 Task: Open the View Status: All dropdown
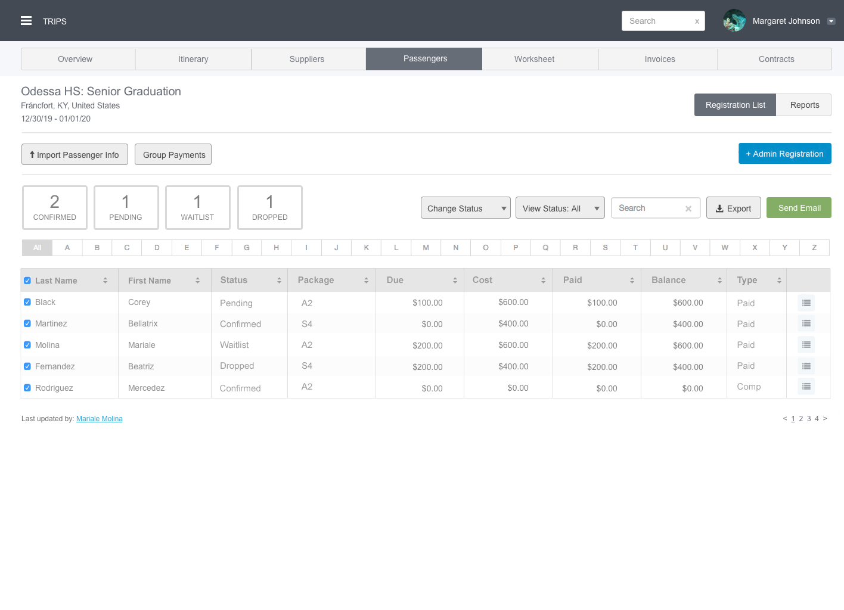560,208
